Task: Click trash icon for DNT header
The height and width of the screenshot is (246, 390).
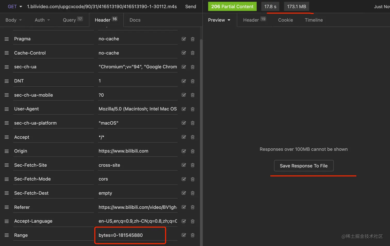Action: pyautogui.click(x=192, y=81)
